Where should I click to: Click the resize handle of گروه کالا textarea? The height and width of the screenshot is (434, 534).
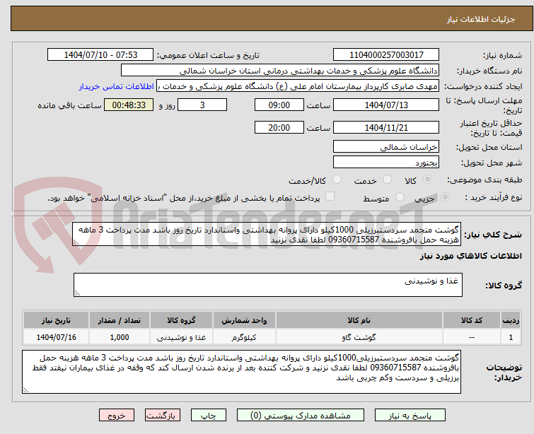[x=77, y=293]
